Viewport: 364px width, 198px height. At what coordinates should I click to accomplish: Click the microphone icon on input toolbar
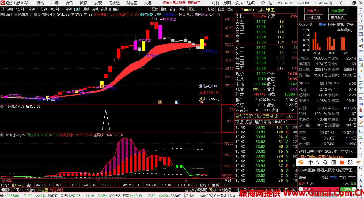point(325,163)
